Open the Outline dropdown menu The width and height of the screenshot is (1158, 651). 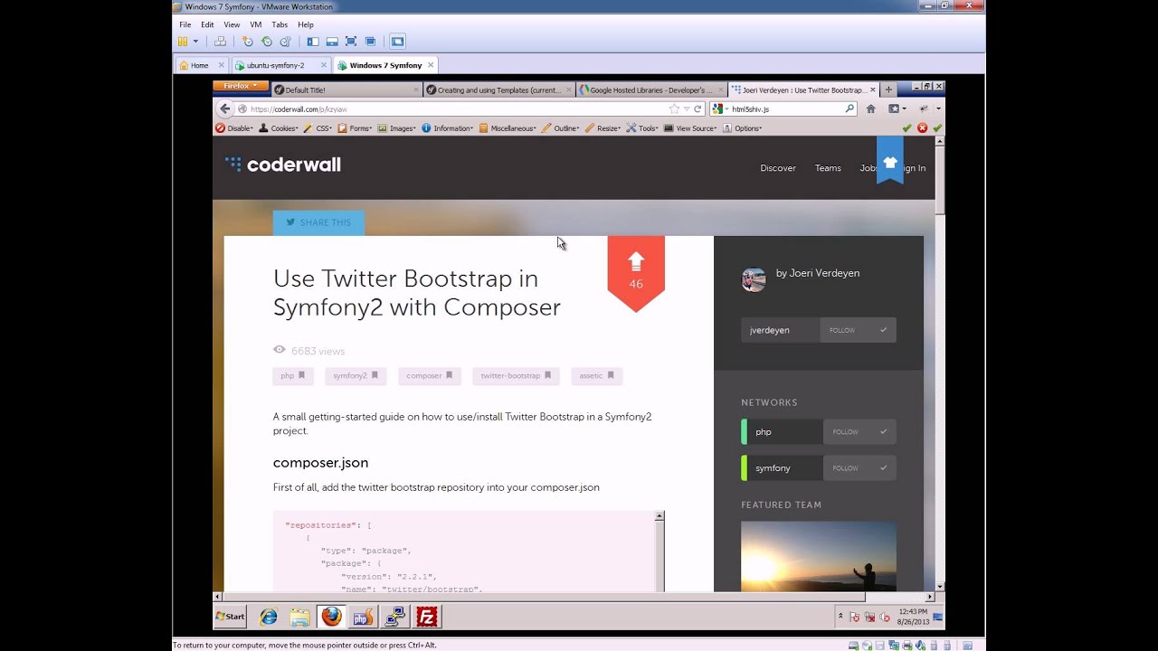click(561, 128)
